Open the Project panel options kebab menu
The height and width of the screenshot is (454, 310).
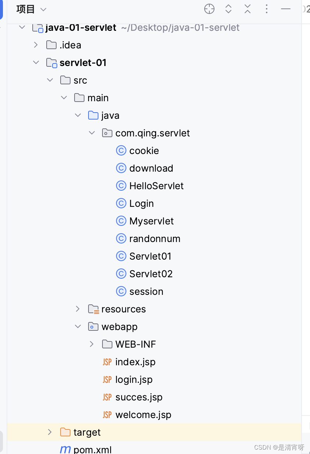pos(266,9)
